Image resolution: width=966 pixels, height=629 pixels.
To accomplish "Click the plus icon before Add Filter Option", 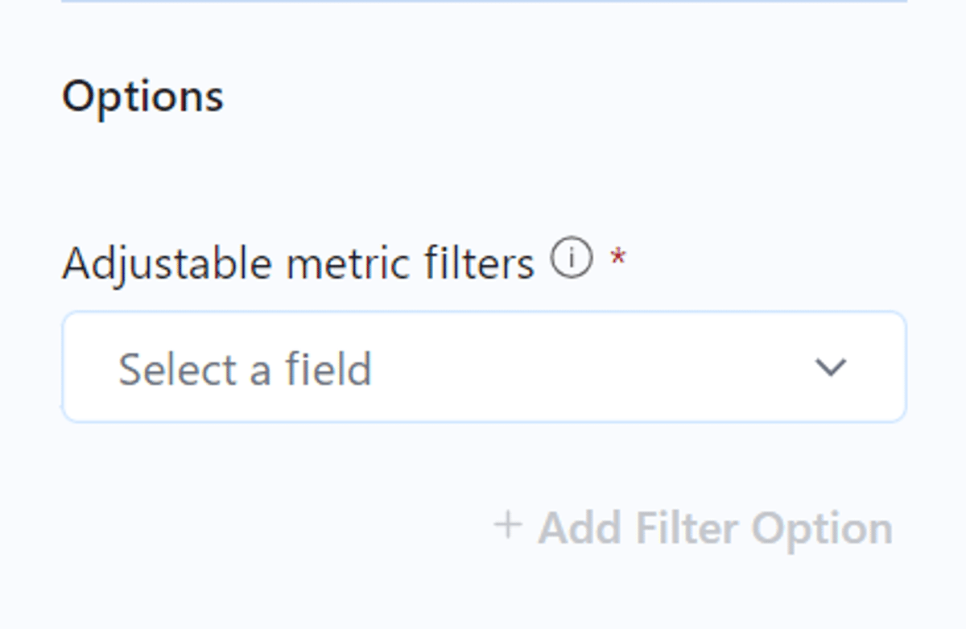I will tap(508, 526).
